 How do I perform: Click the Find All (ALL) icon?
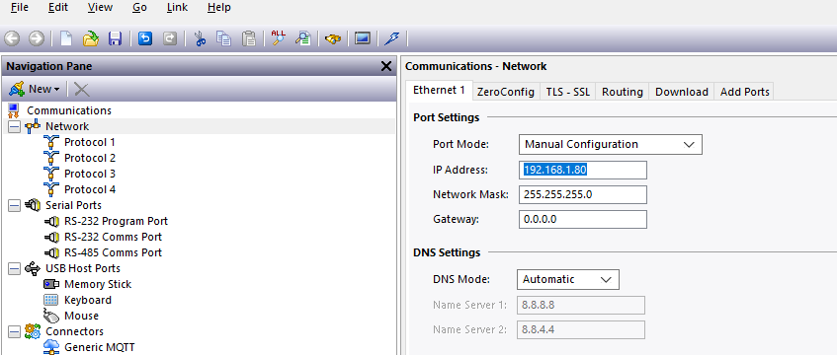pyautogui.click(x=279, y=37)
